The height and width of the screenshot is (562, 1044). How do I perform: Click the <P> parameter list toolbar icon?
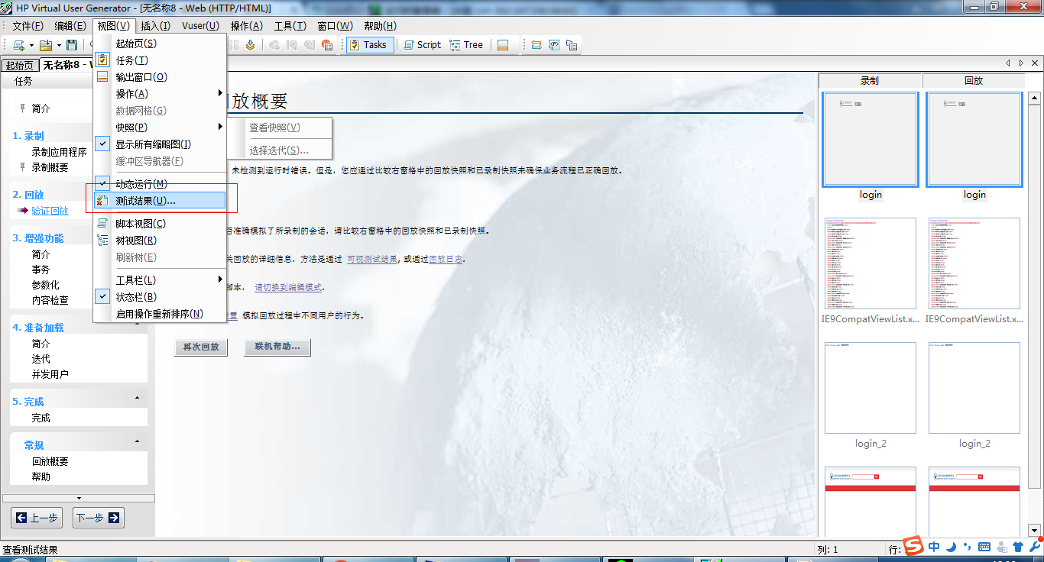coord(554,45)
